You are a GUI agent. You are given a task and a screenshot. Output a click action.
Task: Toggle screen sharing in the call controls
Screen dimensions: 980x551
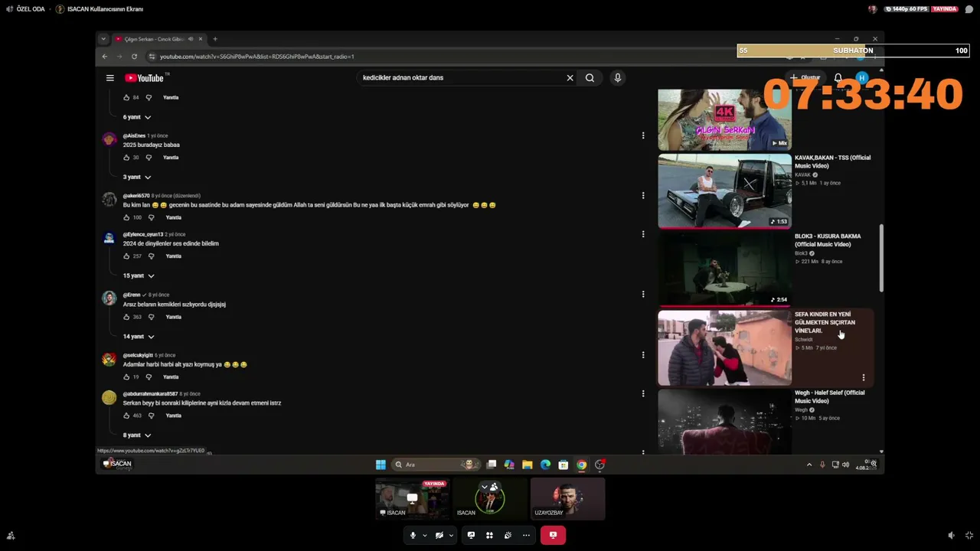471,536
